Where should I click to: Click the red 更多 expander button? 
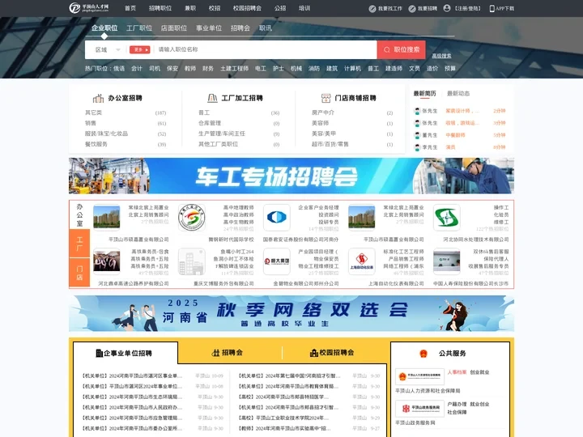tap(139, 49)
